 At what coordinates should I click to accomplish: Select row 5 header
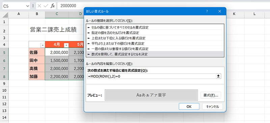click(x=4, y=52)
